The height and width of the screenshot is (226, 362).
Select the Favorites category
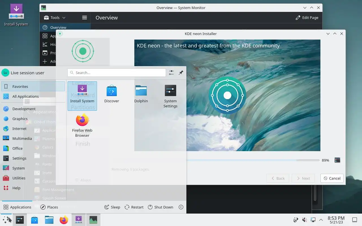[33, 86]
